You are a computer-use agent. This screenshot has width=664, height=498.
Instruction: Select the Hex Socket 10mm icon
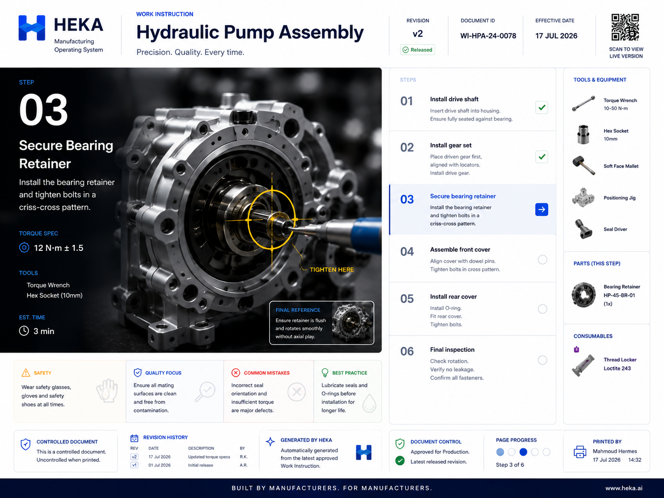(583, 134)
